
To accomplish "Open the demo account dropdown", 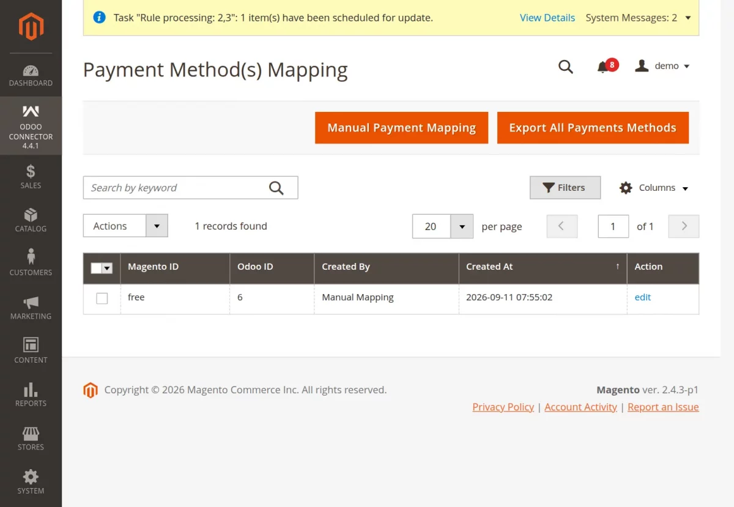I will 663,66.
